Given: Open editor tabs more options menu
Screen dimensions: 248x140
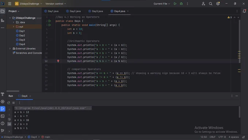Looking at the screenshot, I should coord(237,11).
